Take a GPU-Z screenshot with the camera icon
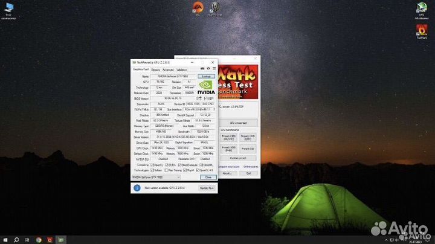Image resolution: width=435 pixels, height=244 pixels. tap(202, 68)
